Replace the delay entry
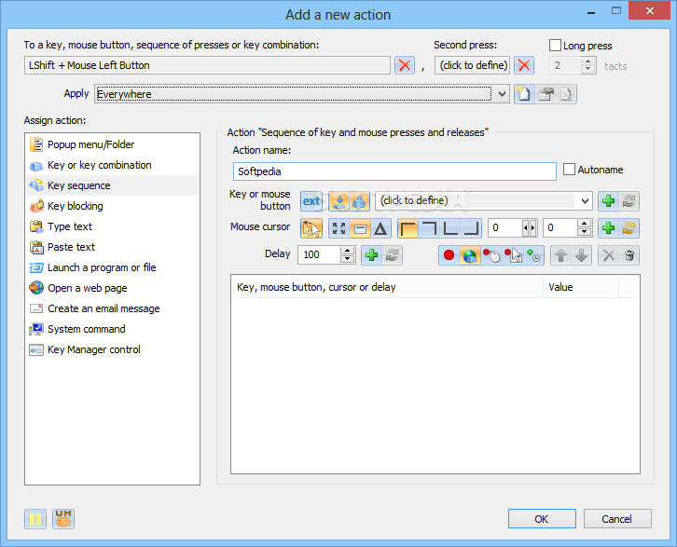Viewport: 677px width, 547px height. click(x=392, y=255)
